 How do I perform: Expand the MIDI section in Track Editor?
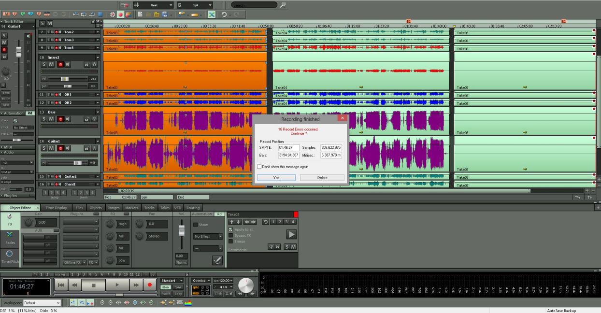[17, 147]
